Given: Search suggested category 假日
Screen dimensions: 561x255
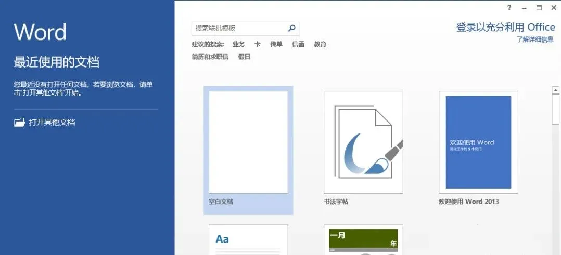Looking at the screenshot, I should coord(245,57).
